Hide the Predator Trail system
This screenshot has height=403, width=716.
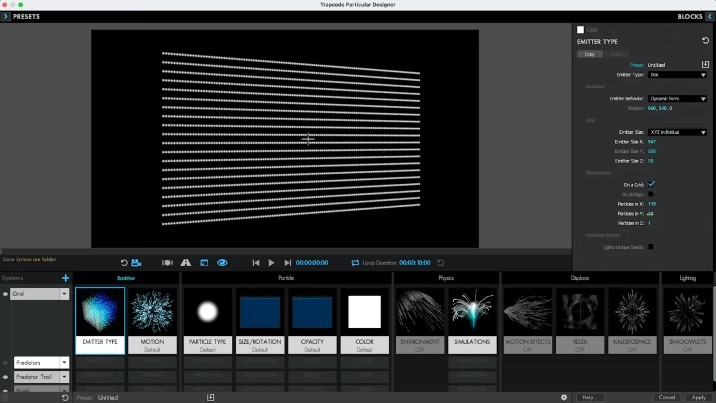(5, 377)
